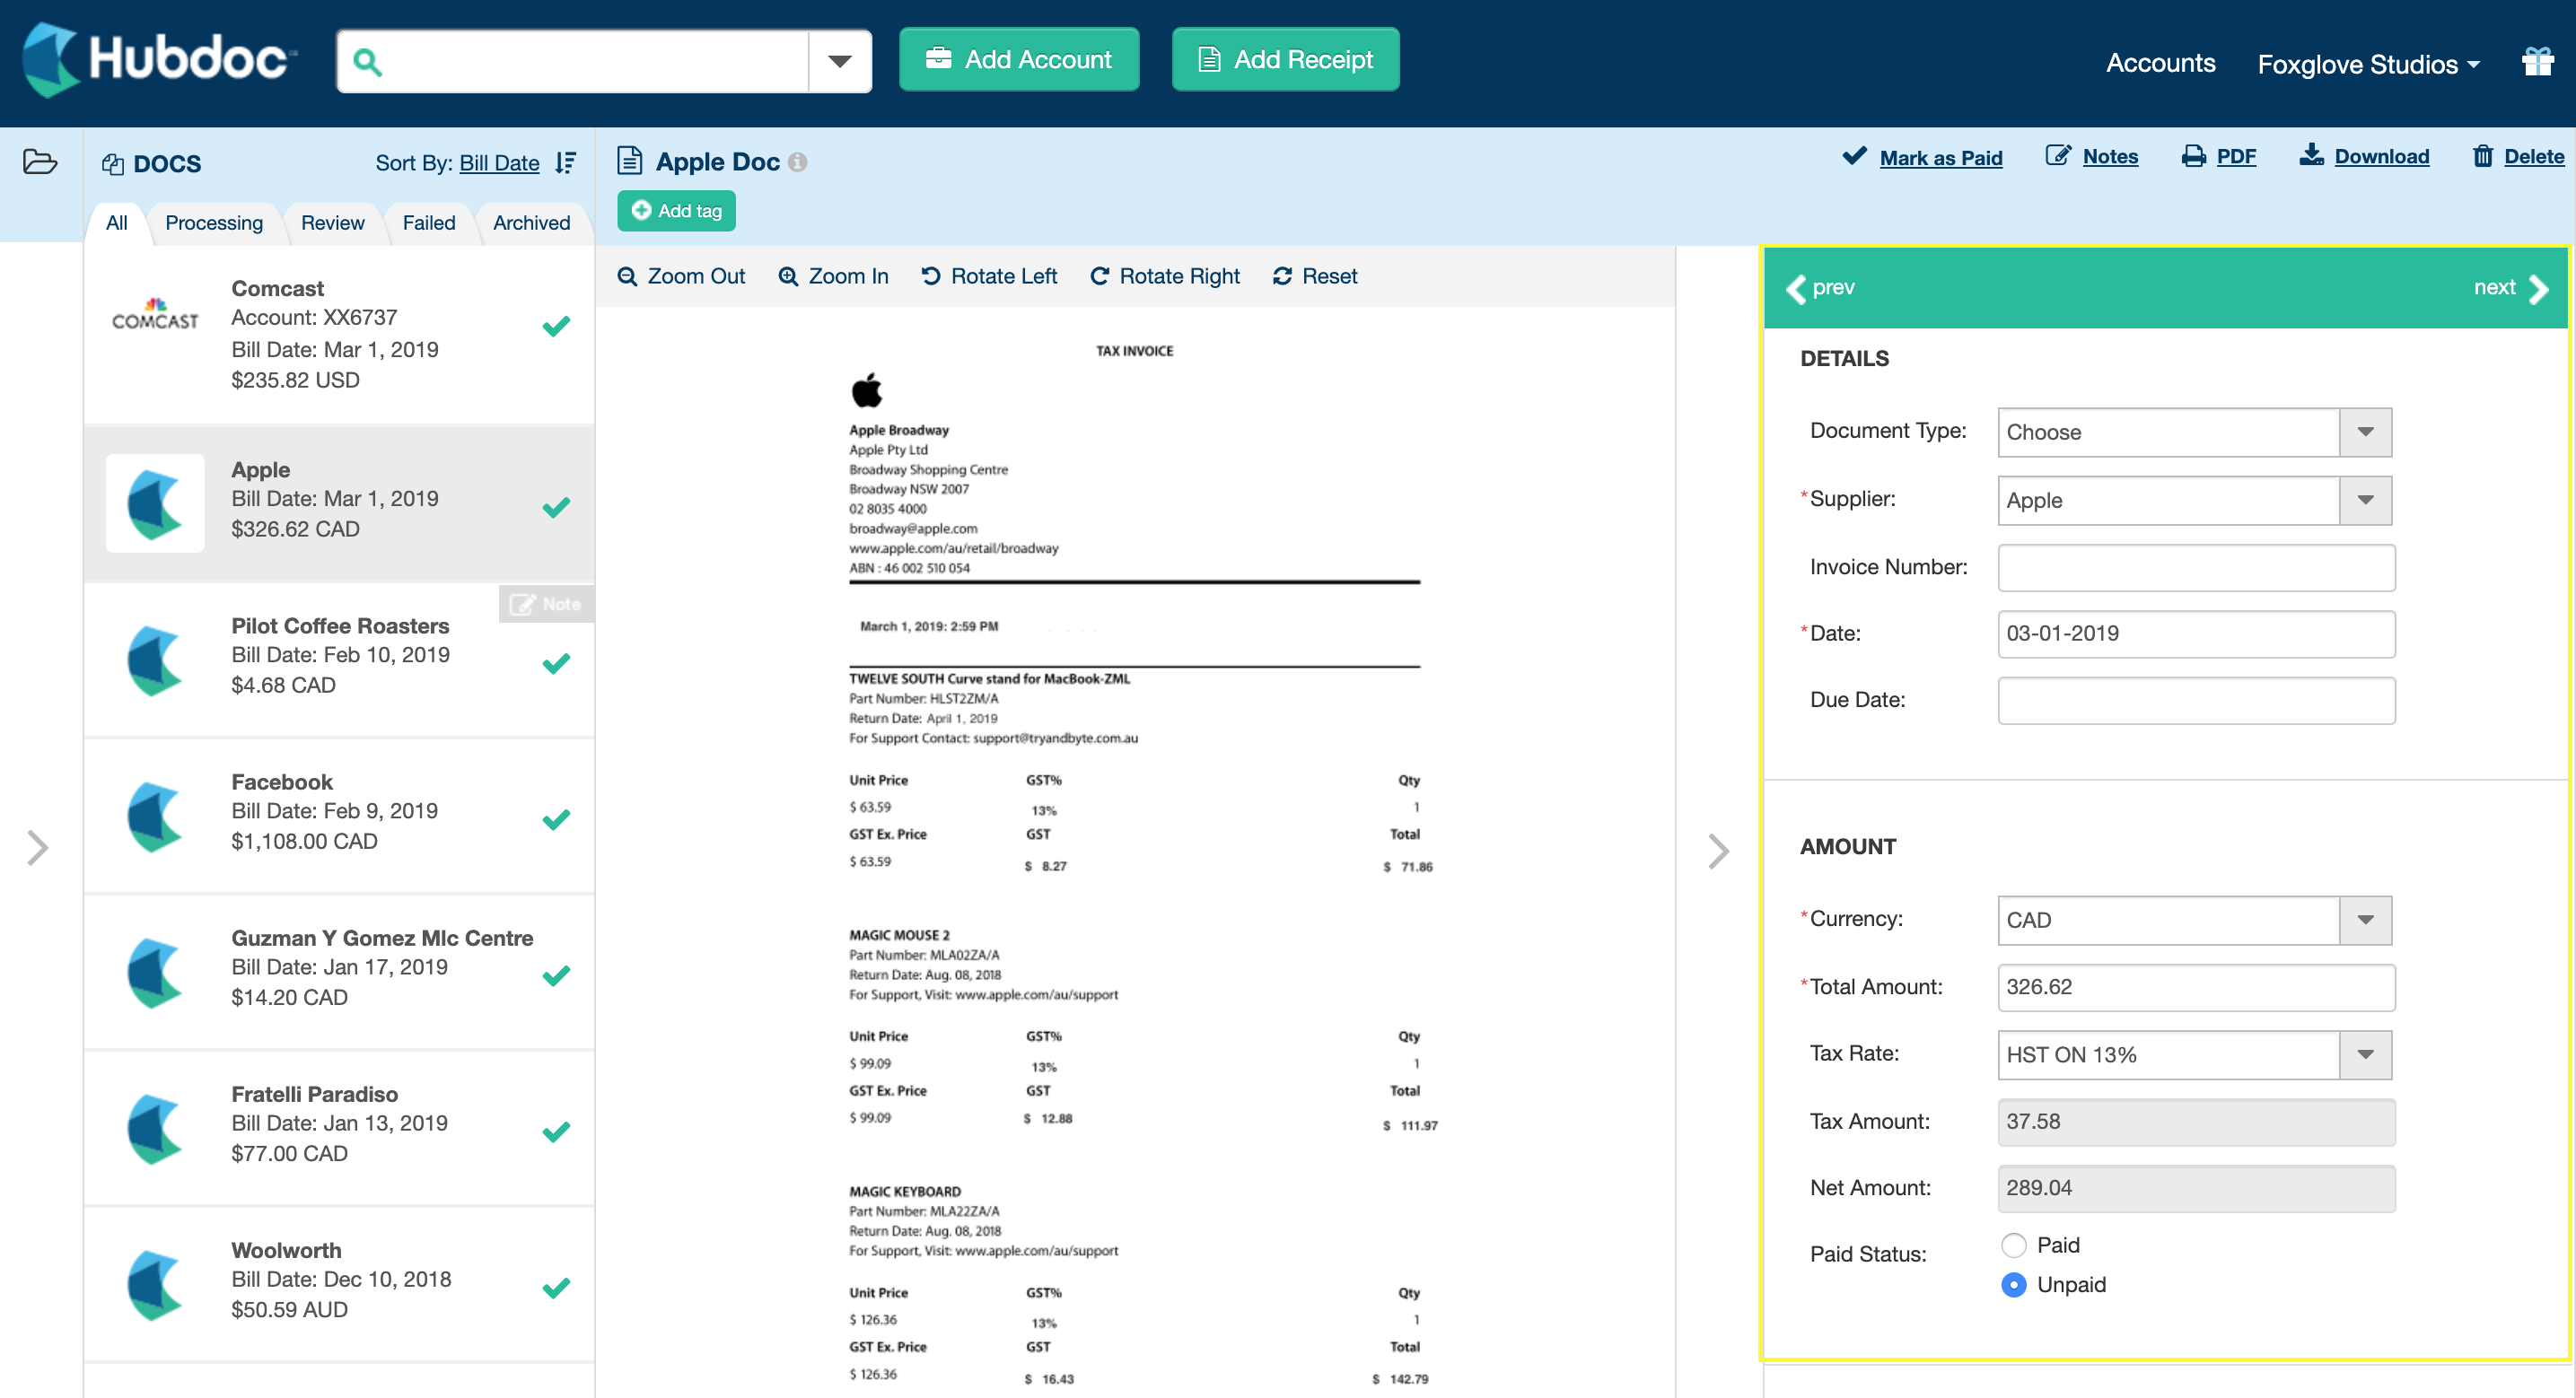Click the Apple document thumbnail
The image size is (2576, 1398).
pyautogui.click(x=155, y=503)
